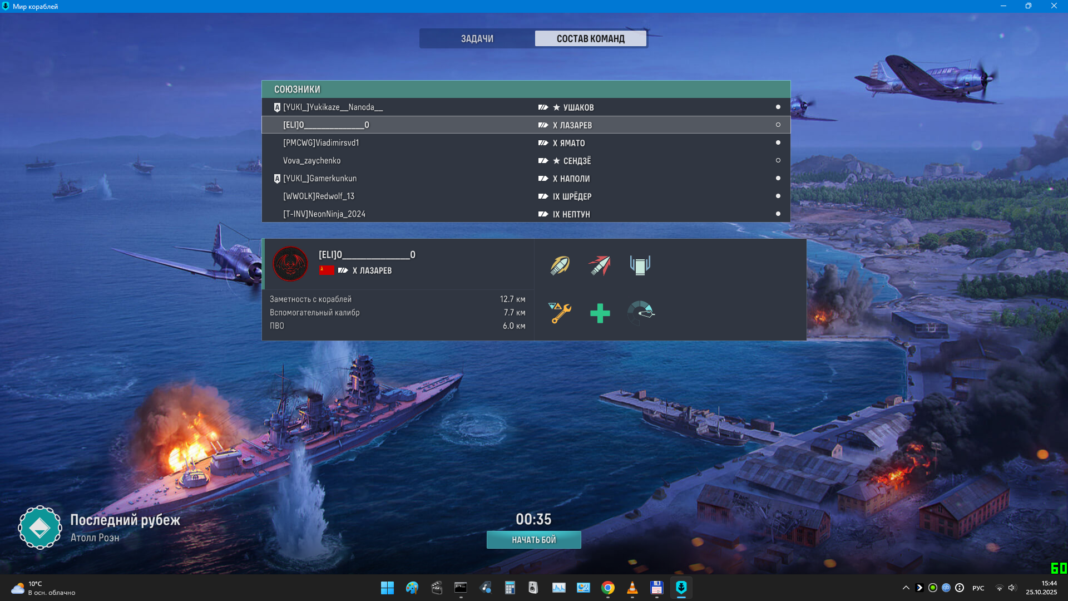Click the filled status dot for Ушаков
This screenshot has height=601, width=1068.
[778, 107]
